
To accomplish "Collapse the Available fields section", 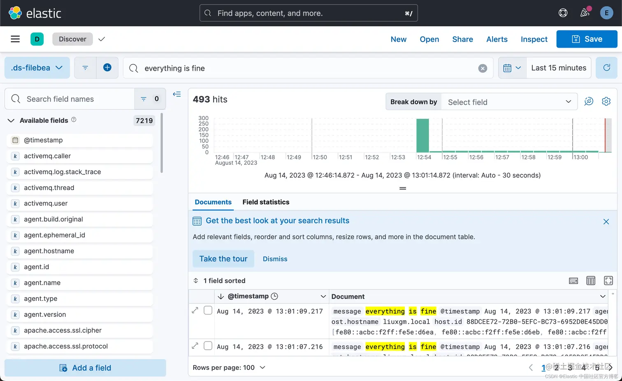I will (11, 120).
